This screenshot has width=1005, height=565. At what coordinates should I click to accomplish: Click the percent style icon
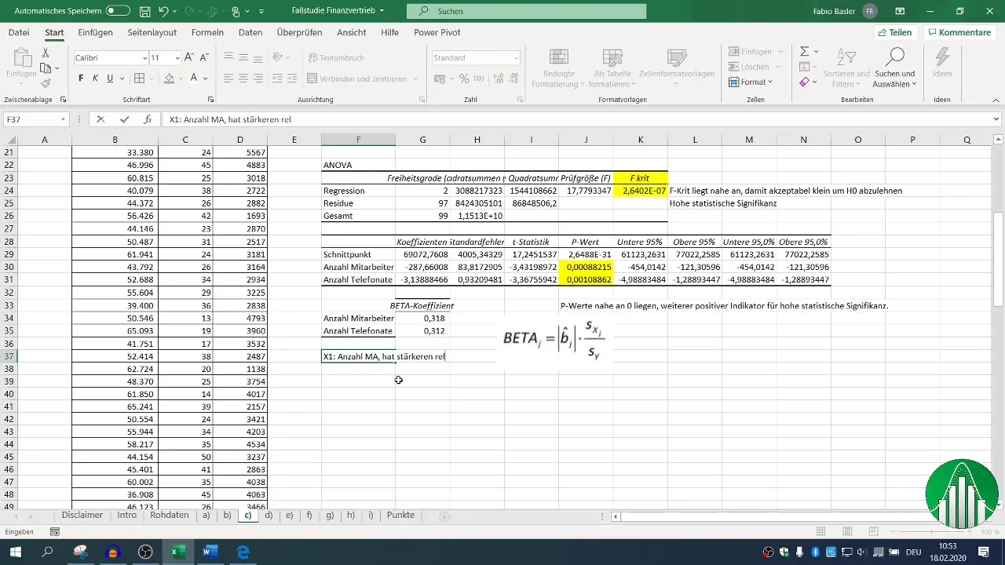click(464, 78)
